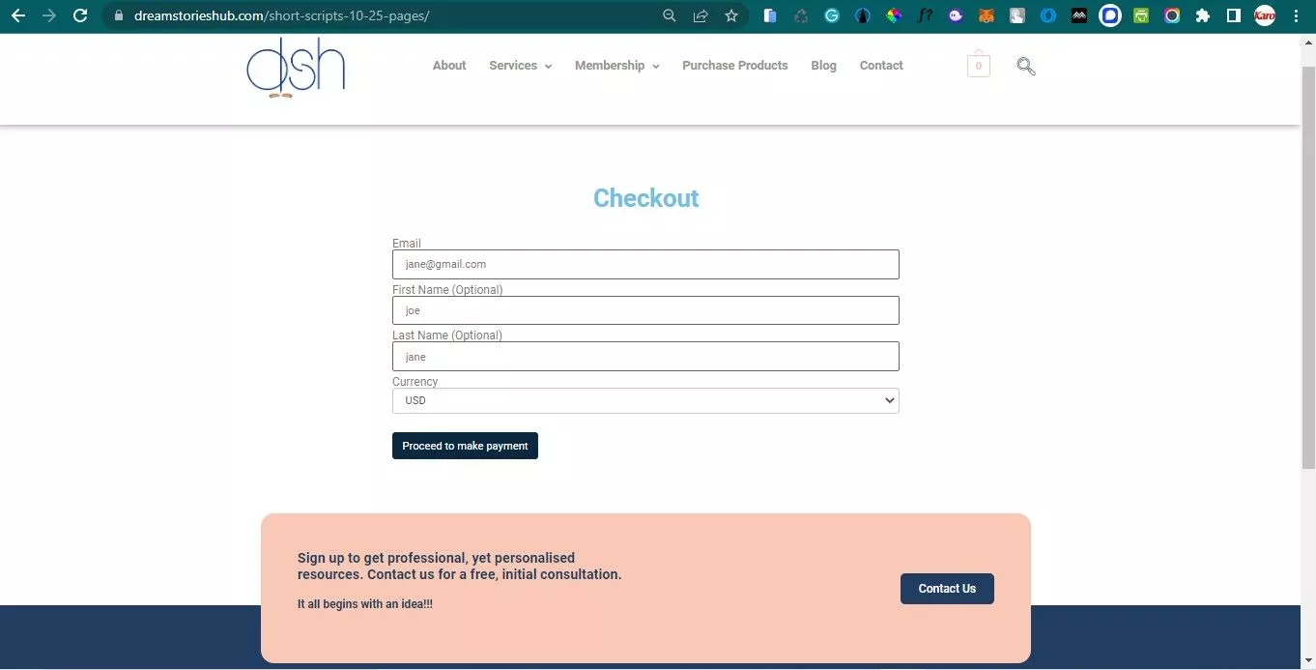Click the dsh site logo
The height and width of the screenshot is (670, 1316).
point(296,68)
